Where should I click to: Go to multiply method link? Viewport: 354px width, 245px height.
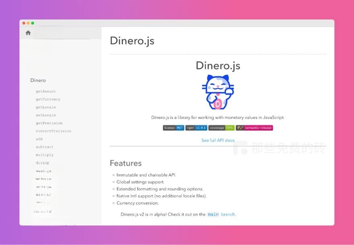[45, 155]
